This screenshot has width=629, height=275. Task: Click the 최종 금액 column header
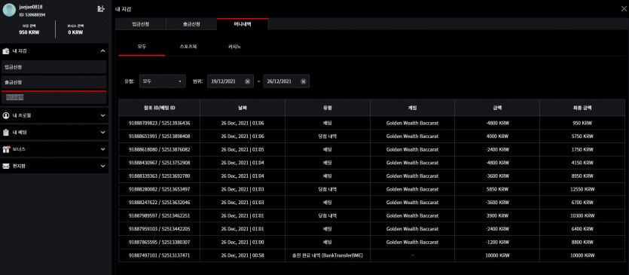(x=582, y=108)
